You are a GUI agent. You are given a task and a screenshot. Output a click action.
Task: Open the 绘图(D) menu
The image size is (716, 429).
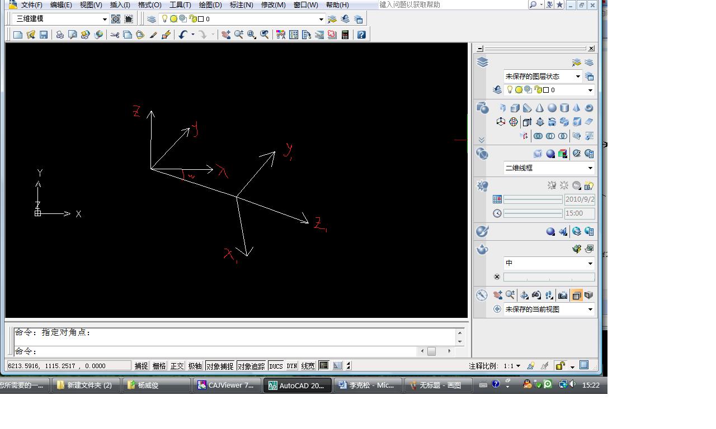pyautogui.click(x=210, y=4)
